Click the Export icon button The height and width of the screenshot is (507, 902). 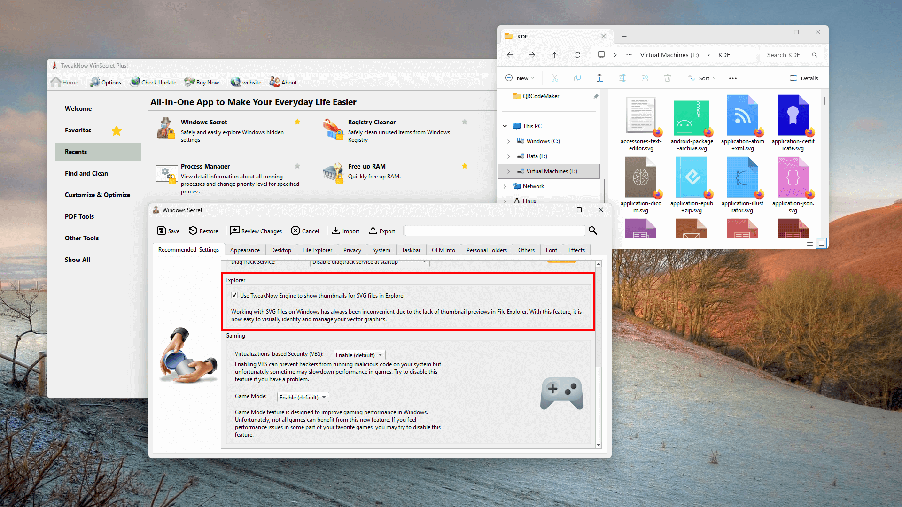373,230
